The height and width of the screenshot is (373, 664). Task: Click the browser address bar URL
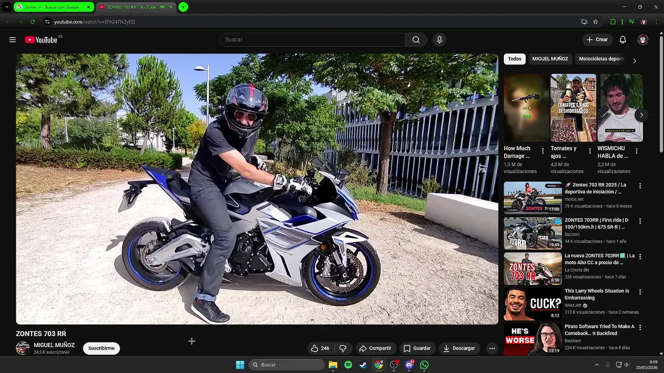point(94,22)
